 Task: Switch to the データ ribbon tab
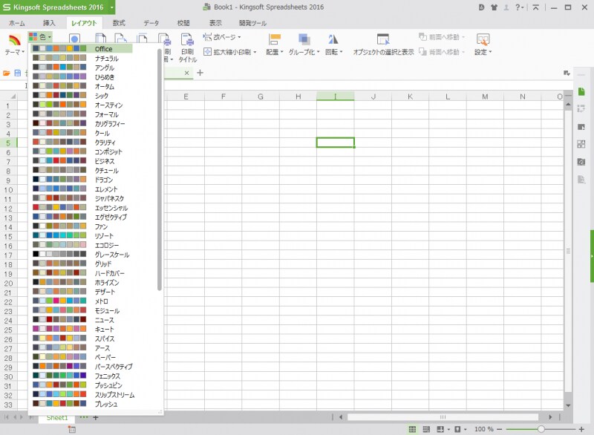point(151,23)
